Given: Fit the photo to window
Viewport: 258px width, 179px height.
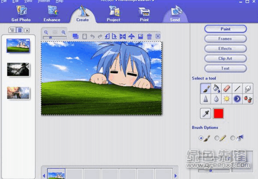Looking at the screenshot, I should tap(55, 32).
